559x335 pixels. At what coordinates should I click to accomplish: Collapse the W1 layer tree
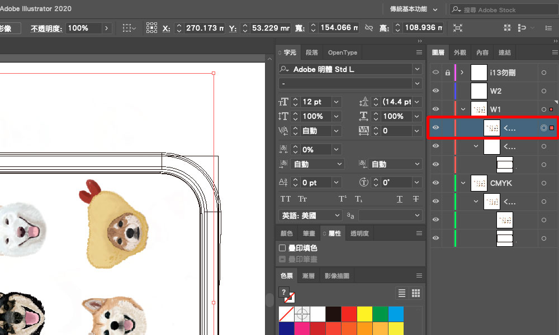click(x=463, y=109)
